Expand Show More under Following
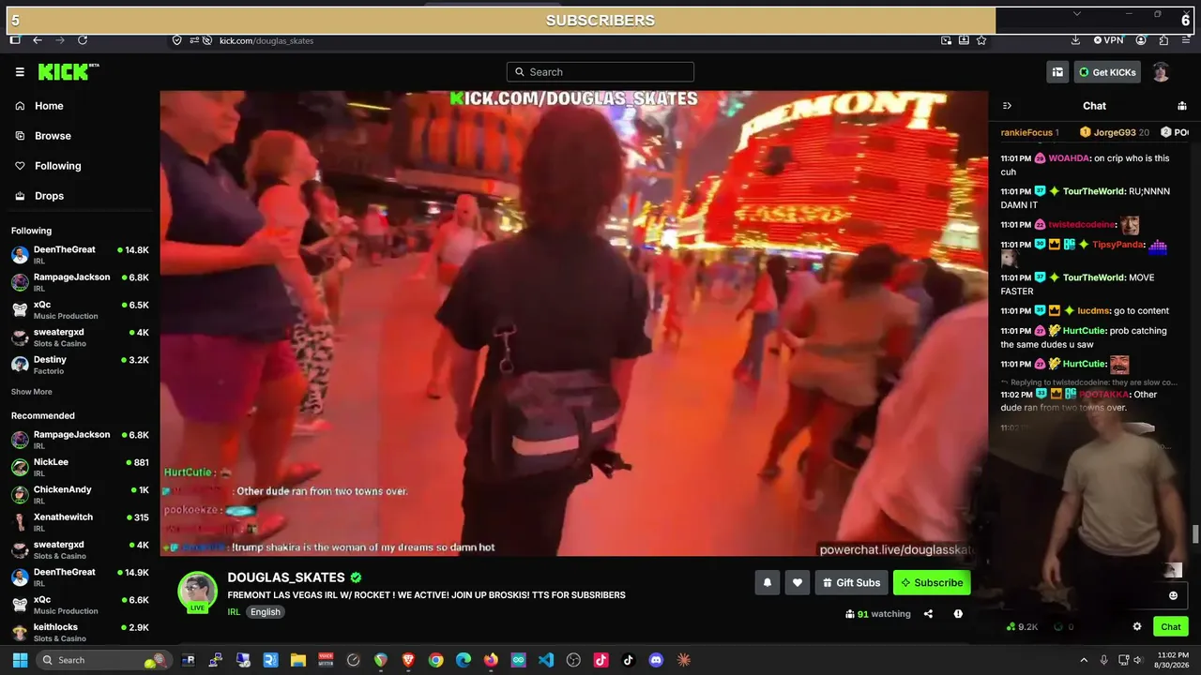 (32, 392)
